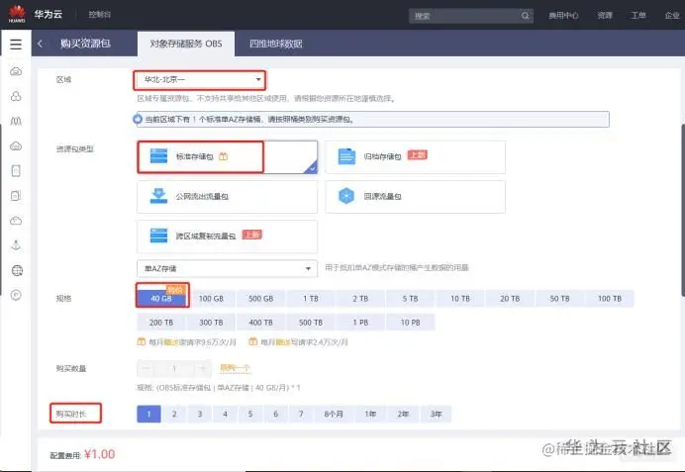
Task: Open 控制台 in the top bar
Action: (100, 15)
